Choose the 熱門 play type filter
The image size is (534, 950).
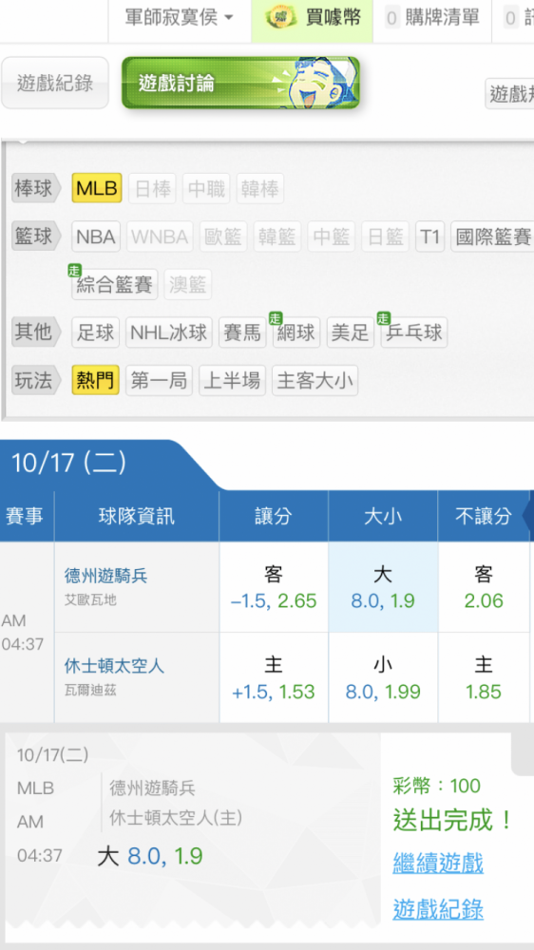click(95, 380)
